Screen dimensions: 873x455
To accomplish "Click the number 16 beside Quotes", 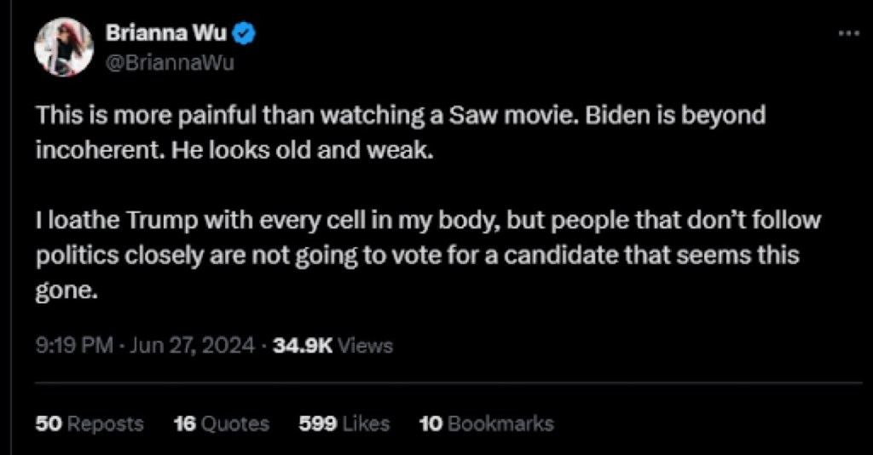I will tap(185, 423).
